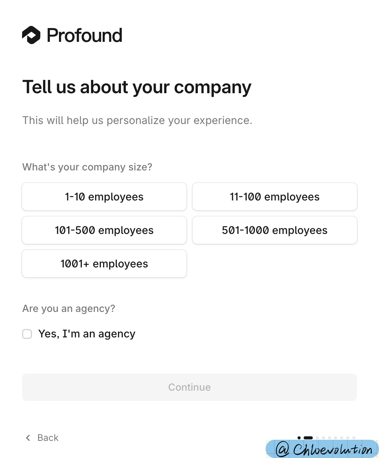Click the @Chloevolution handwritten watermark tag

pyautogui.click(x=324, y=449)
